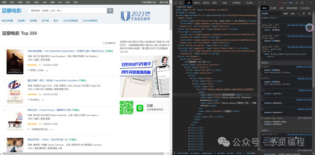The height and width of the screenshot is (155, 315).
Task: Toggle the :hov element state button
Action: click(285, 13)
